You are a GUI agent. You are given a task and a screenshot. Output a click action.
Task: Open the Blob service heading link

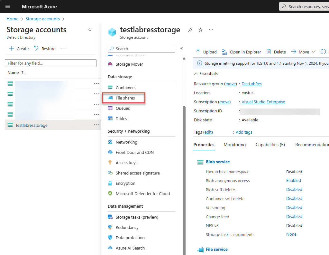pyautogui.click(x=218, y=162)
